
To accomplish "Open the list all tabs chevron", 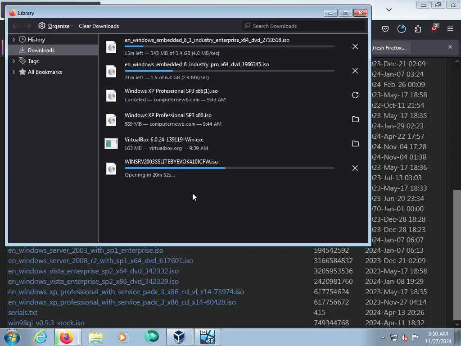I will tap(389, 10).
